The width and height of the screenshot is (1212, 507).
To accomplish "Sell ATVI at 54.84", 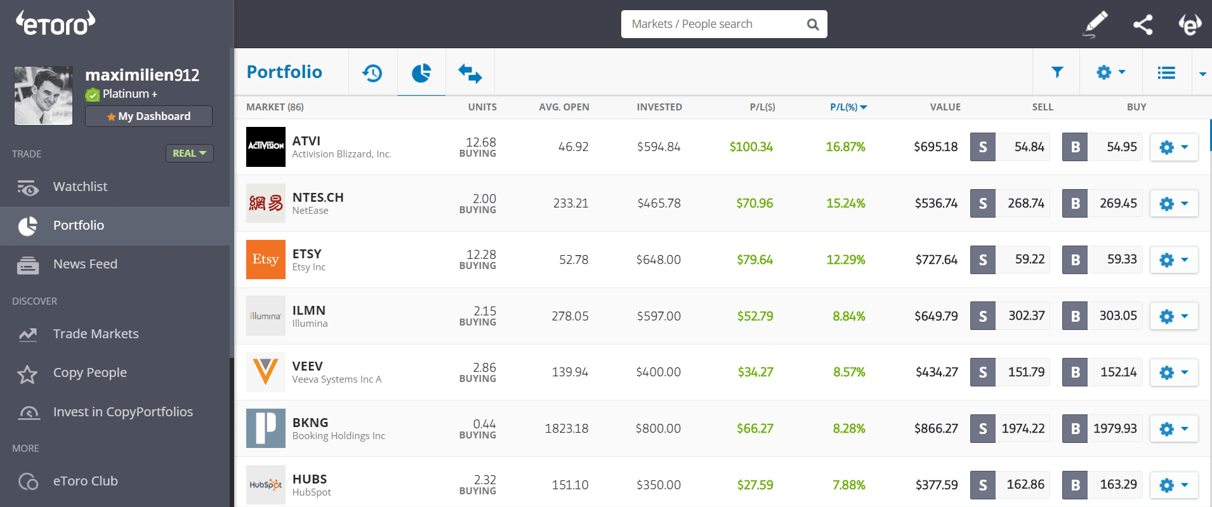I will 1010,147.
